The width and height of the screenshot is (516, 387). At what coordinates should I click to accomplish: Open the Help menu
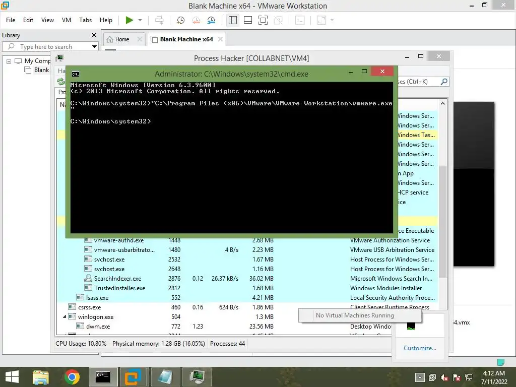[x=106, y=20]
